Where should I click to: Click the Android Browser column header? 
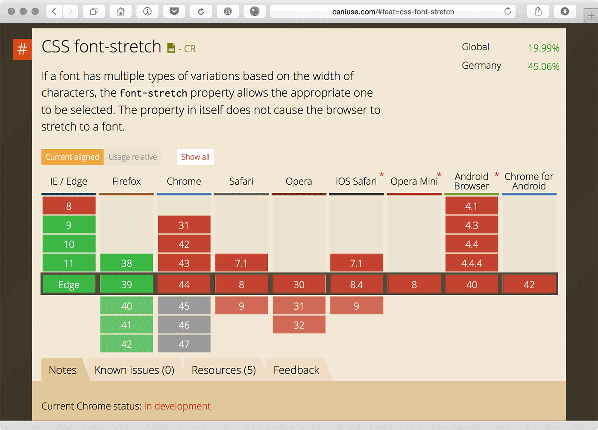click(x=472, y=181)
